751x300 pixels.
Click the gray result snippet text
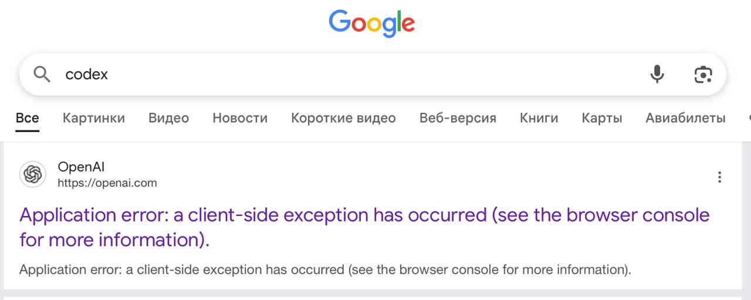pyautogui.click(x=325, y=270)
